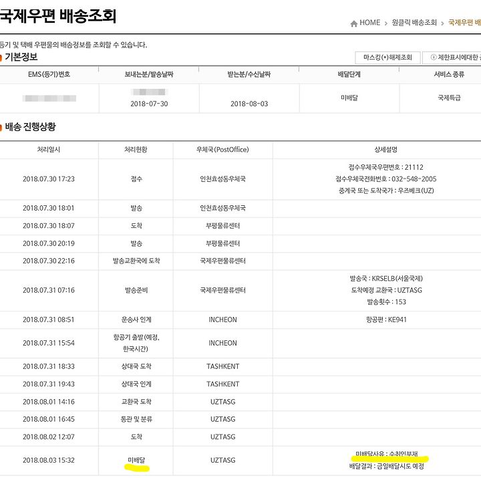Click 배달결과 : 금일배달시도 예정 detail

point(387,467)
